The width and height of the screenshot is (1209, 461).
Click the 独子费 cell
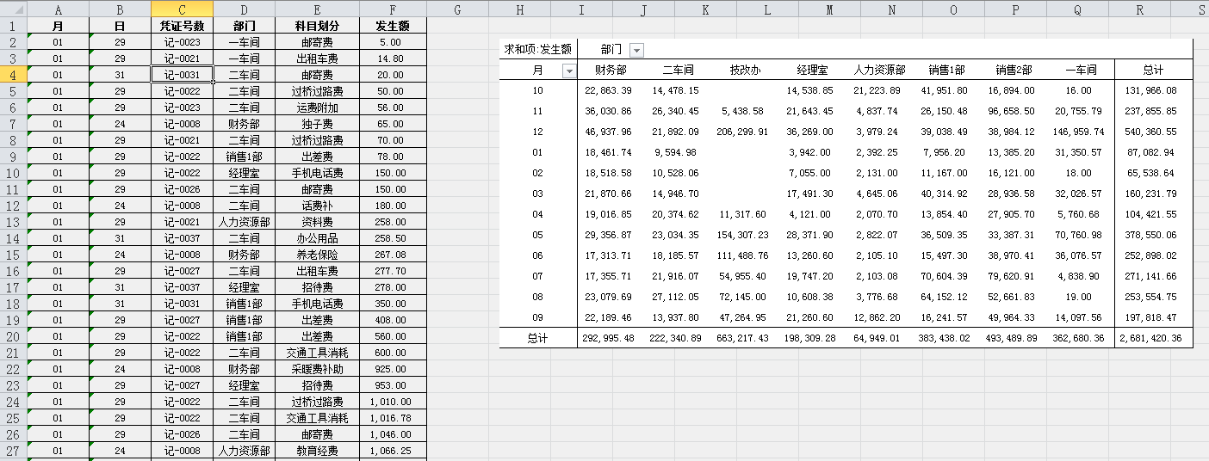tap(318, 124)
